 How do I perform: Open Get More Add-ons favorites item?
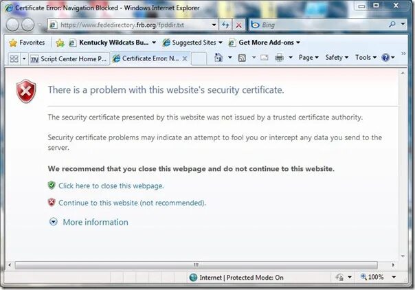264,43
